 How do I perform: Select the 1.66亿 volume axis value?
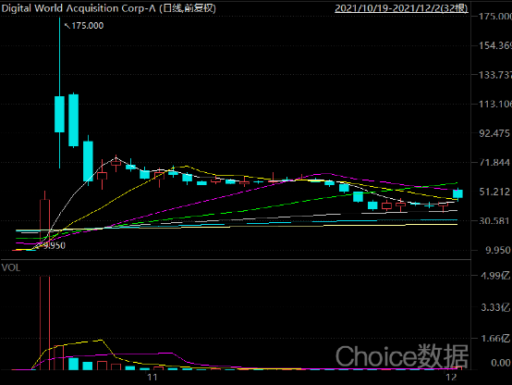[x=495, y=338]
